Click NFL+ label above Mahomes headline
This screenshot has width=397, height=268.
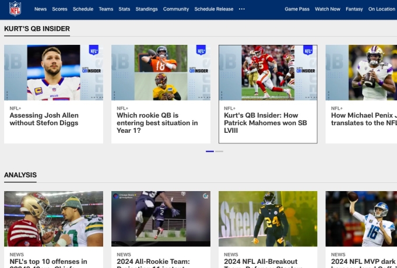(x=230, y=108)
